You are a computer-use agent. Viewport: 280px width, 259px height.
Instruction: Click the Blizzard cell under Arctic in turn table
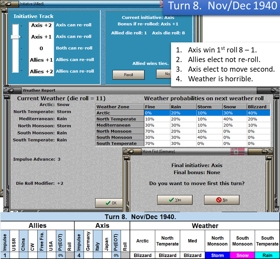pos(142,255)
